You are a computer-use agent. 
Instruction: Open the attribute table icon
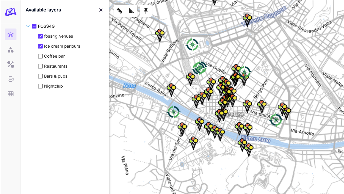[x=11, y=93]
